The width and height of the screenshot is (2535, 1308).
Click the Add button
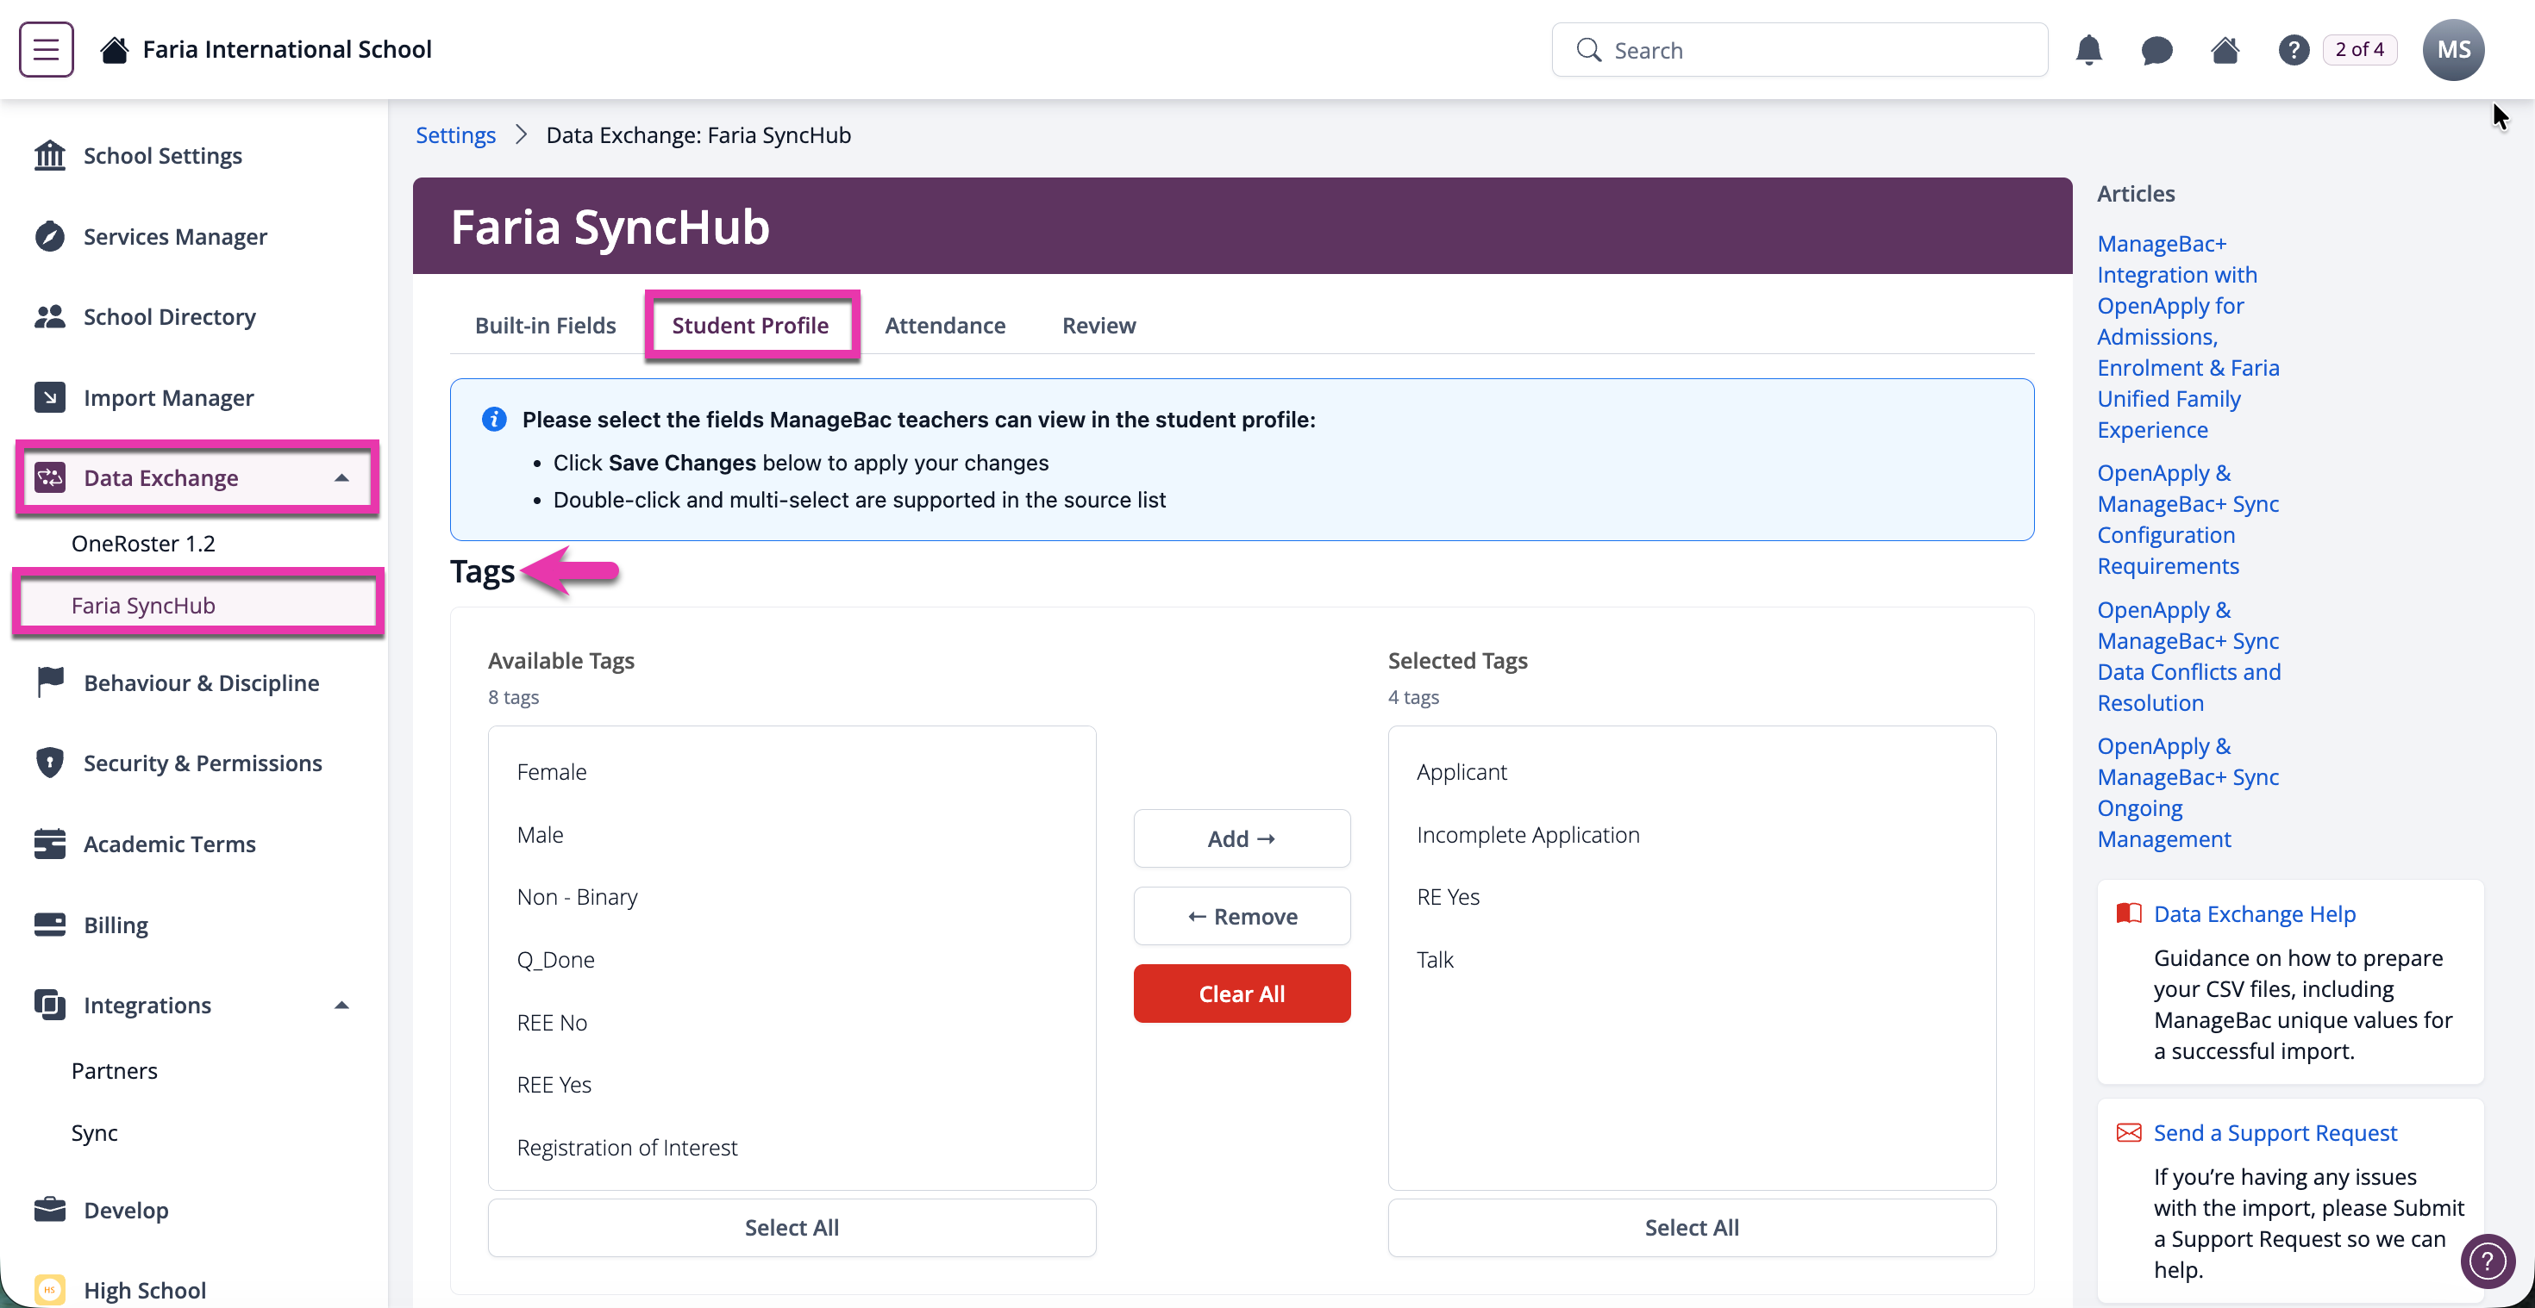(x=1241, y=839)
